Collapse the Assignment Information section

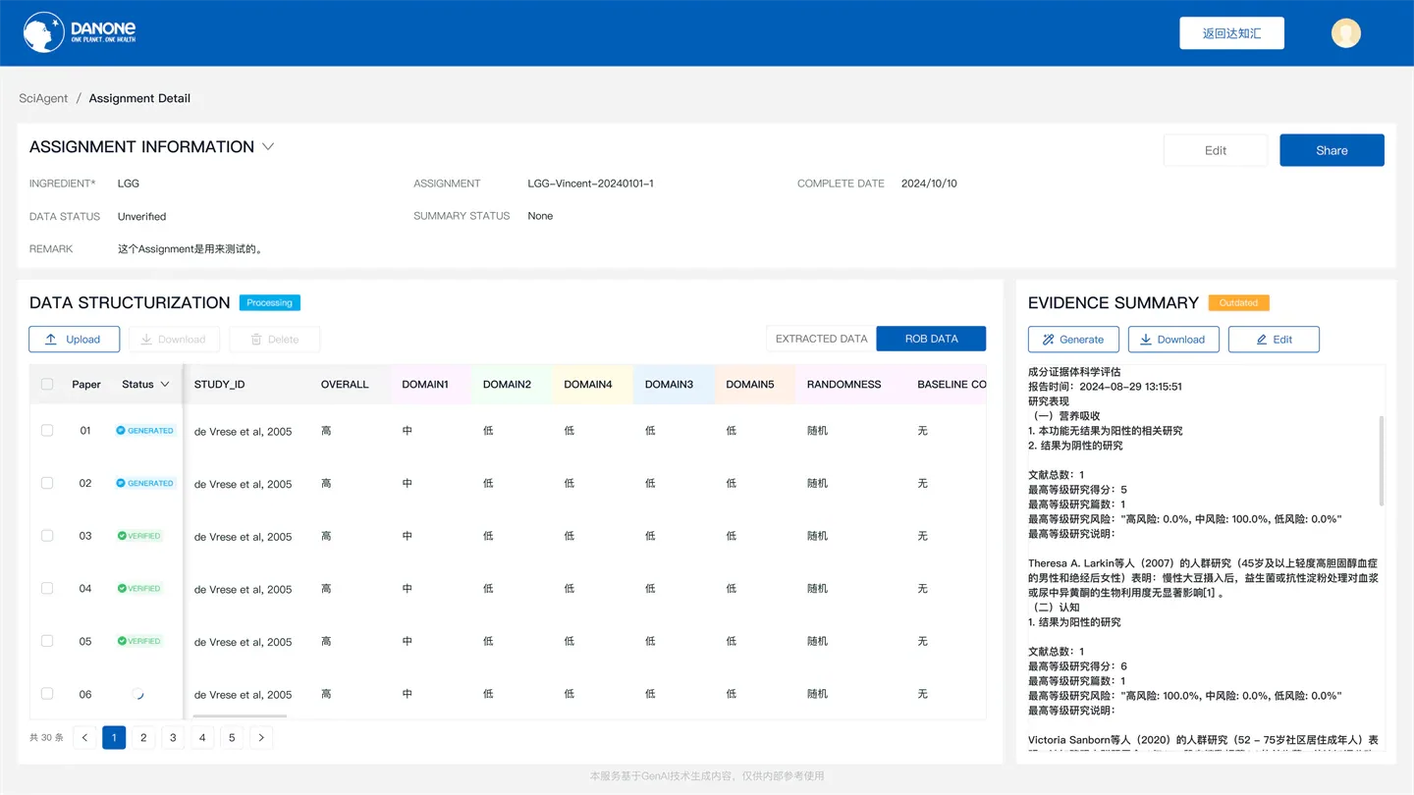268,146
